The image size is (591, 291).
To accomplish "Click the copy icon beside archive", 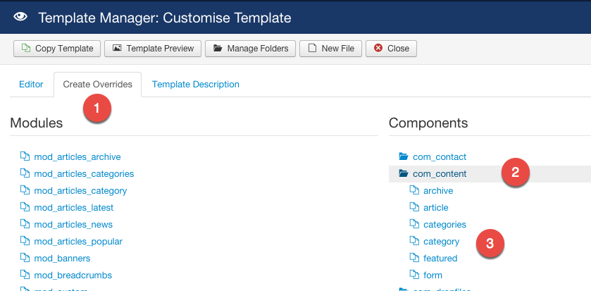I will coord(414,190).
